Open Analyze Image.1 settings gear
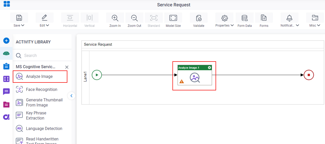The width and height of the screenshot is (325, 144). (x=209, y=68)
